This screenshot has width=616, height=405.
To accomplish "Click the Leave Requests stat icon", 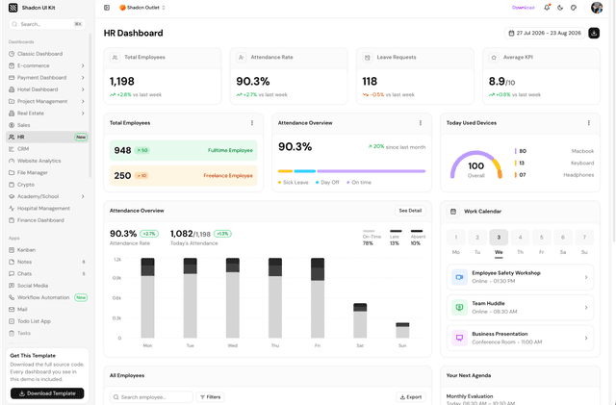I will 368,58.
